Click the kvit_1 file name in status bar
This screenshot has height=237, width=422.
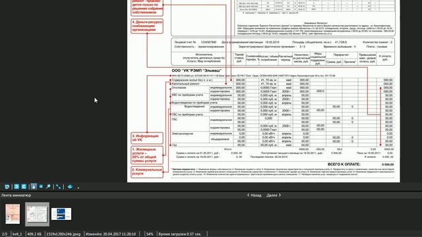coord(17,234)
